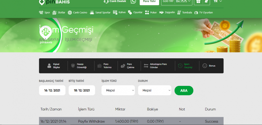262x125 pixels.
Task: Click the Not column header
Action: point(182,109)
